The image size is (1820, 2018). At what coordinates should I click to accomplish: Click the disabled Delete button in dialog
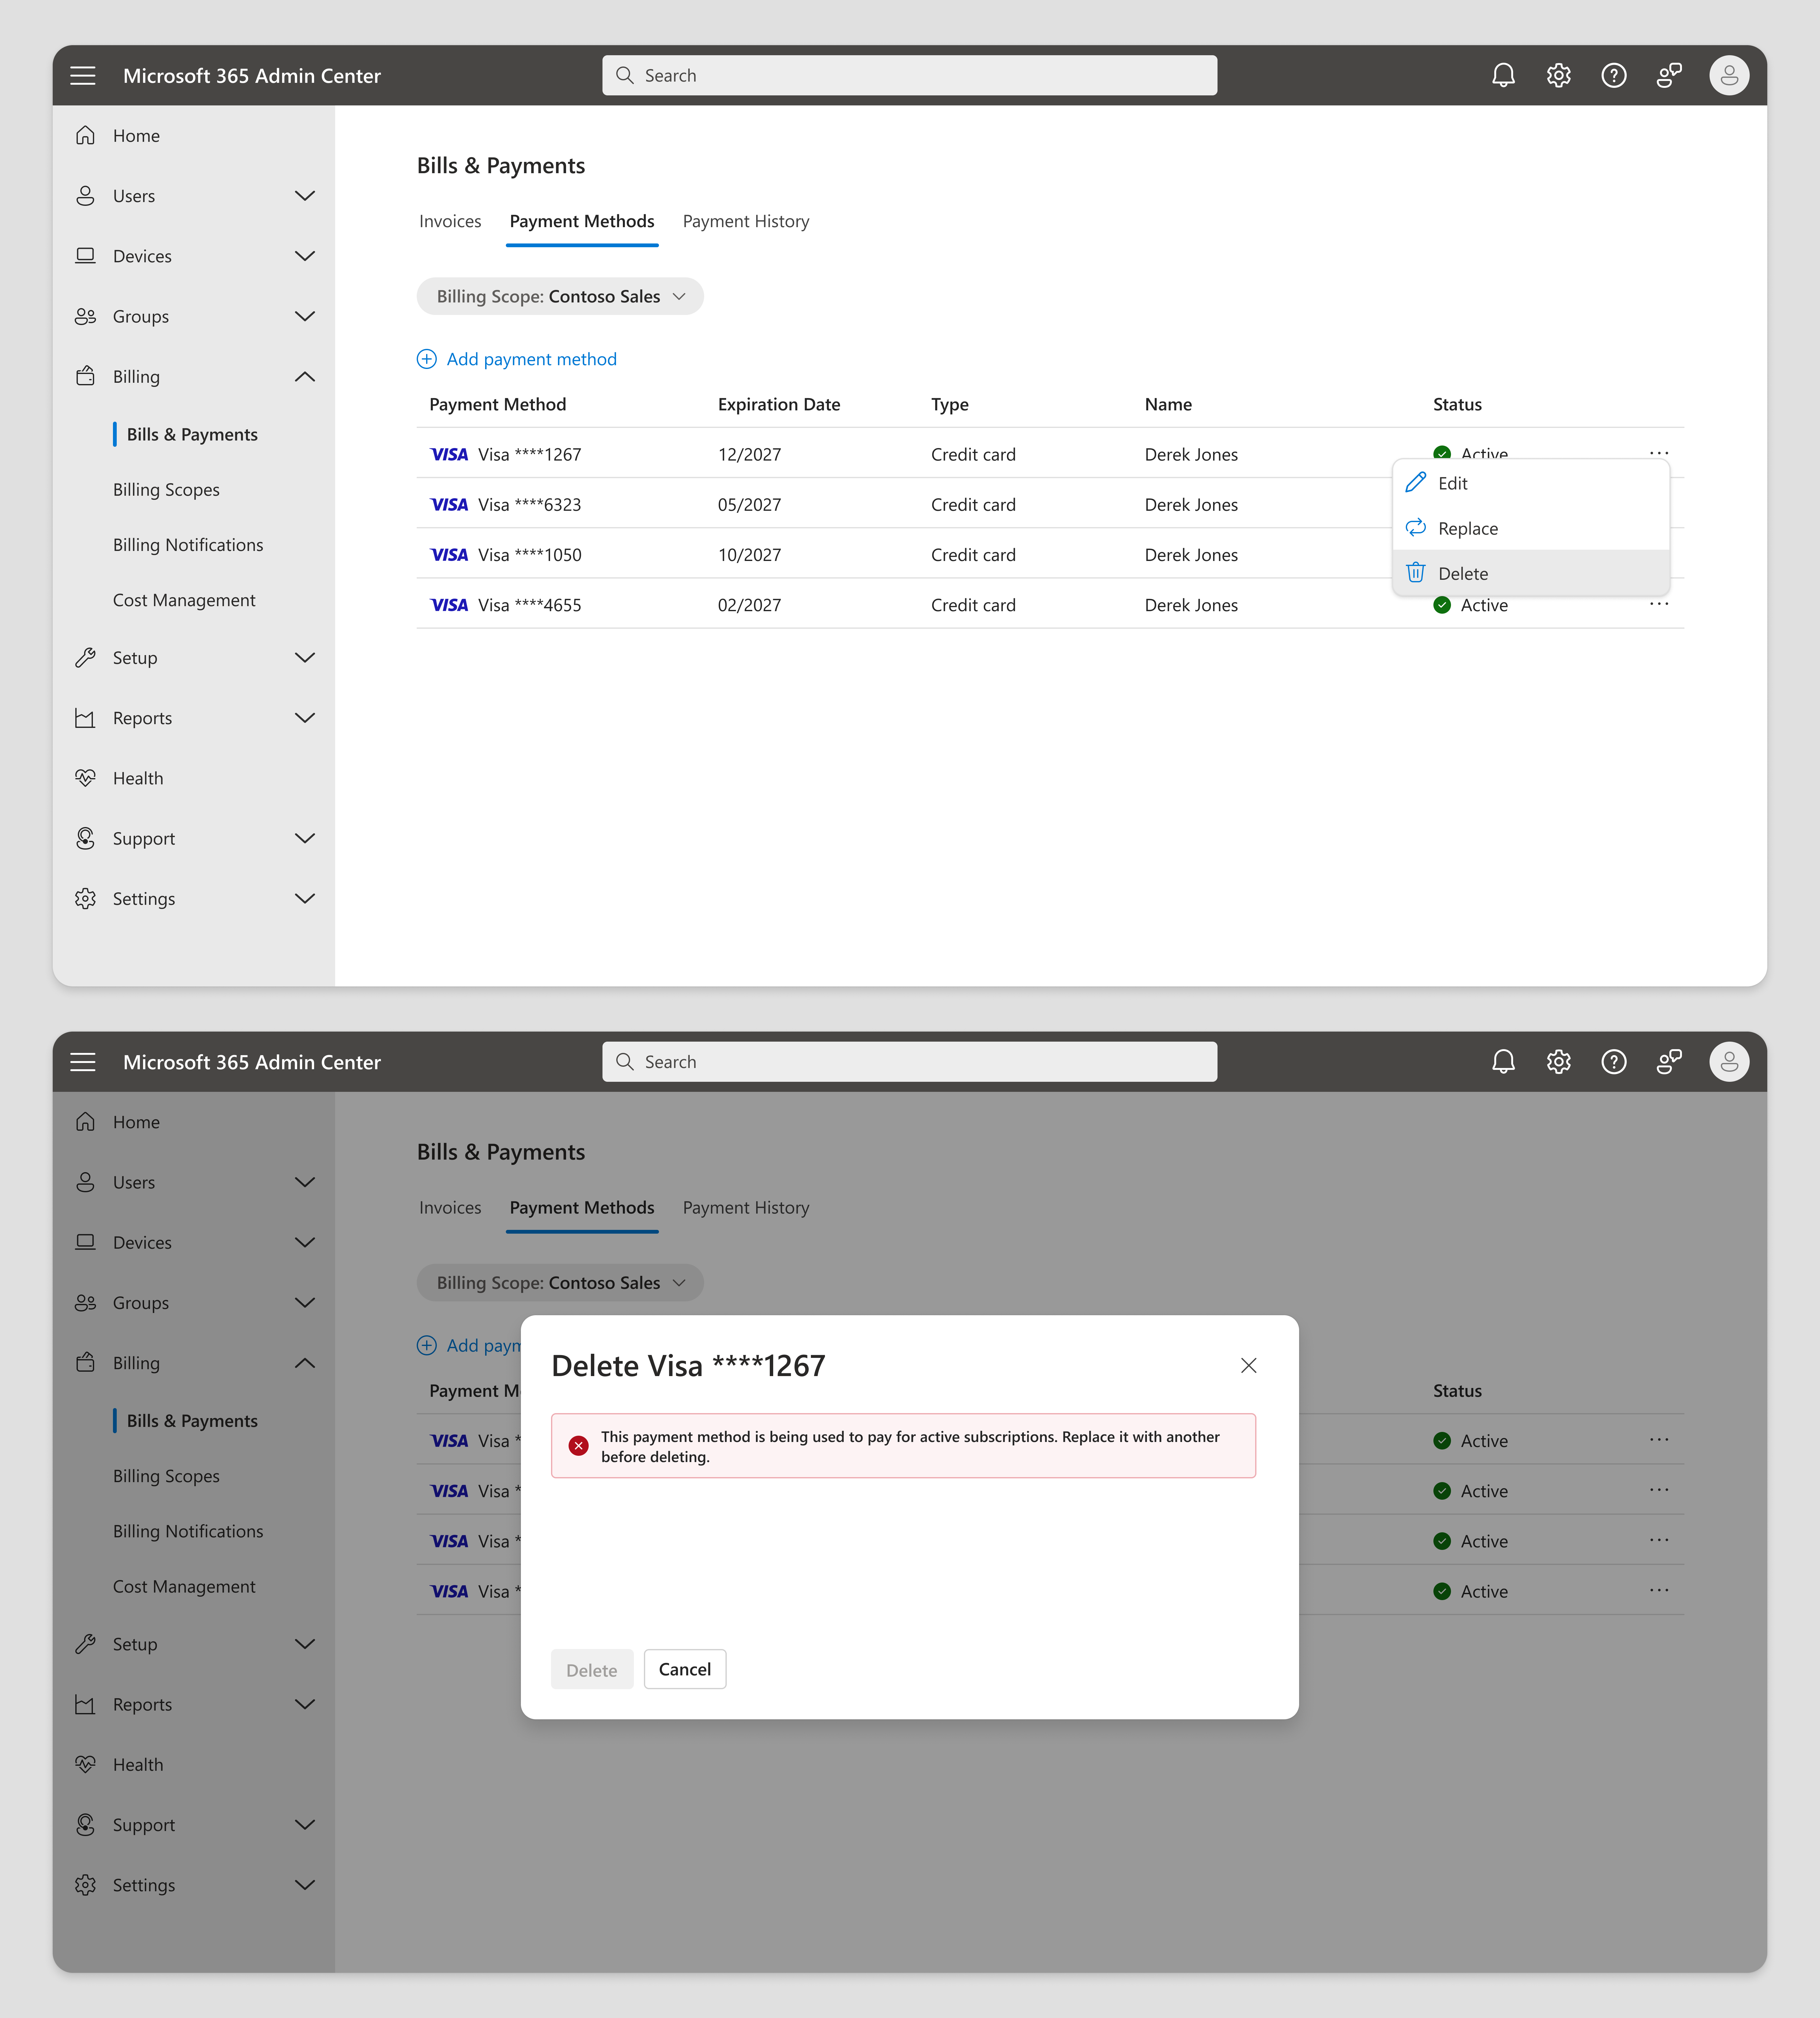pyautogui.click(x=592, y=1669)
